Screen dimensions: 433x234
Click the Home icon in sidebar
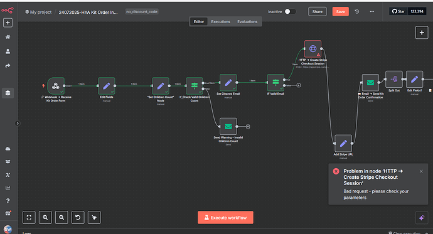coord(8,37)
